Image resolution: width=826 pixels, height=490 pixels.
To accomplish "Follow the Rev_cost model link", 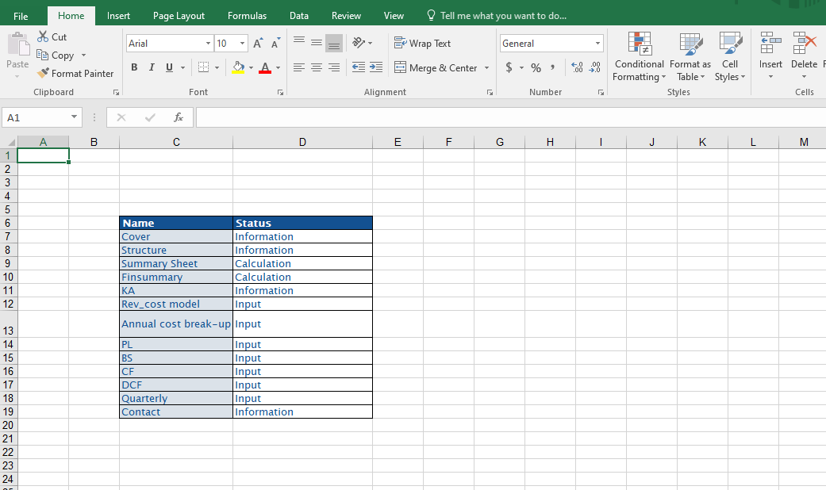I will pos(160,304).
